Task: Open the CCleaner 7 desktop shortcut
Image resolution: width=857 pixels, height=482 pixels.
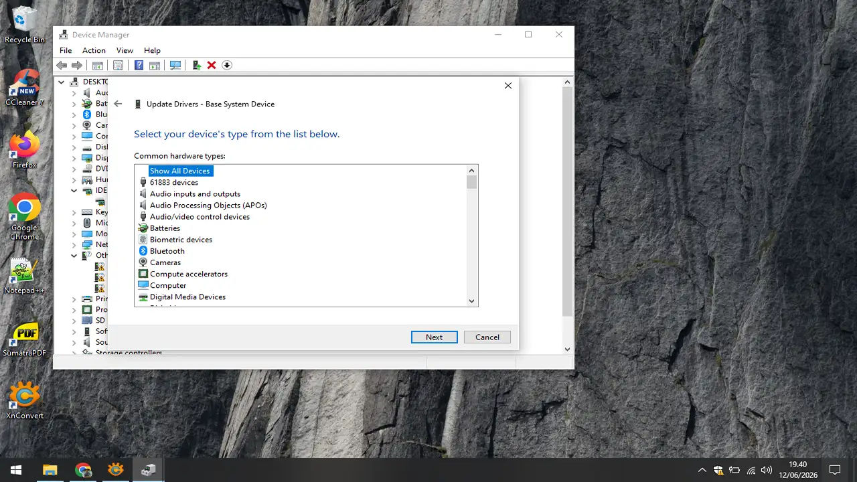Action: point(25,88)
